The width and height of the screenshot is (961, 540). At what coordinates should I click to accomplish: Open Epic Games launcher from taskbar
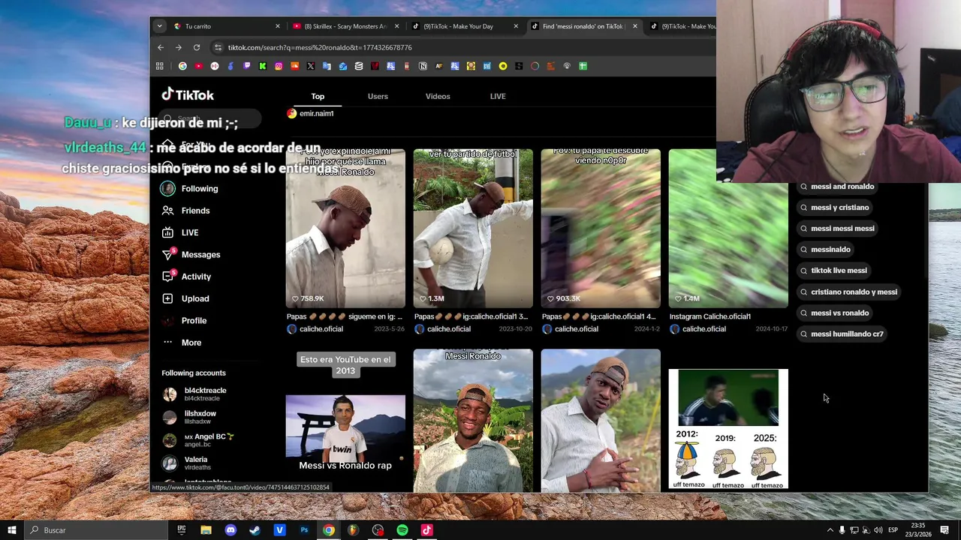pyautogui.click(x=182, y=530)
